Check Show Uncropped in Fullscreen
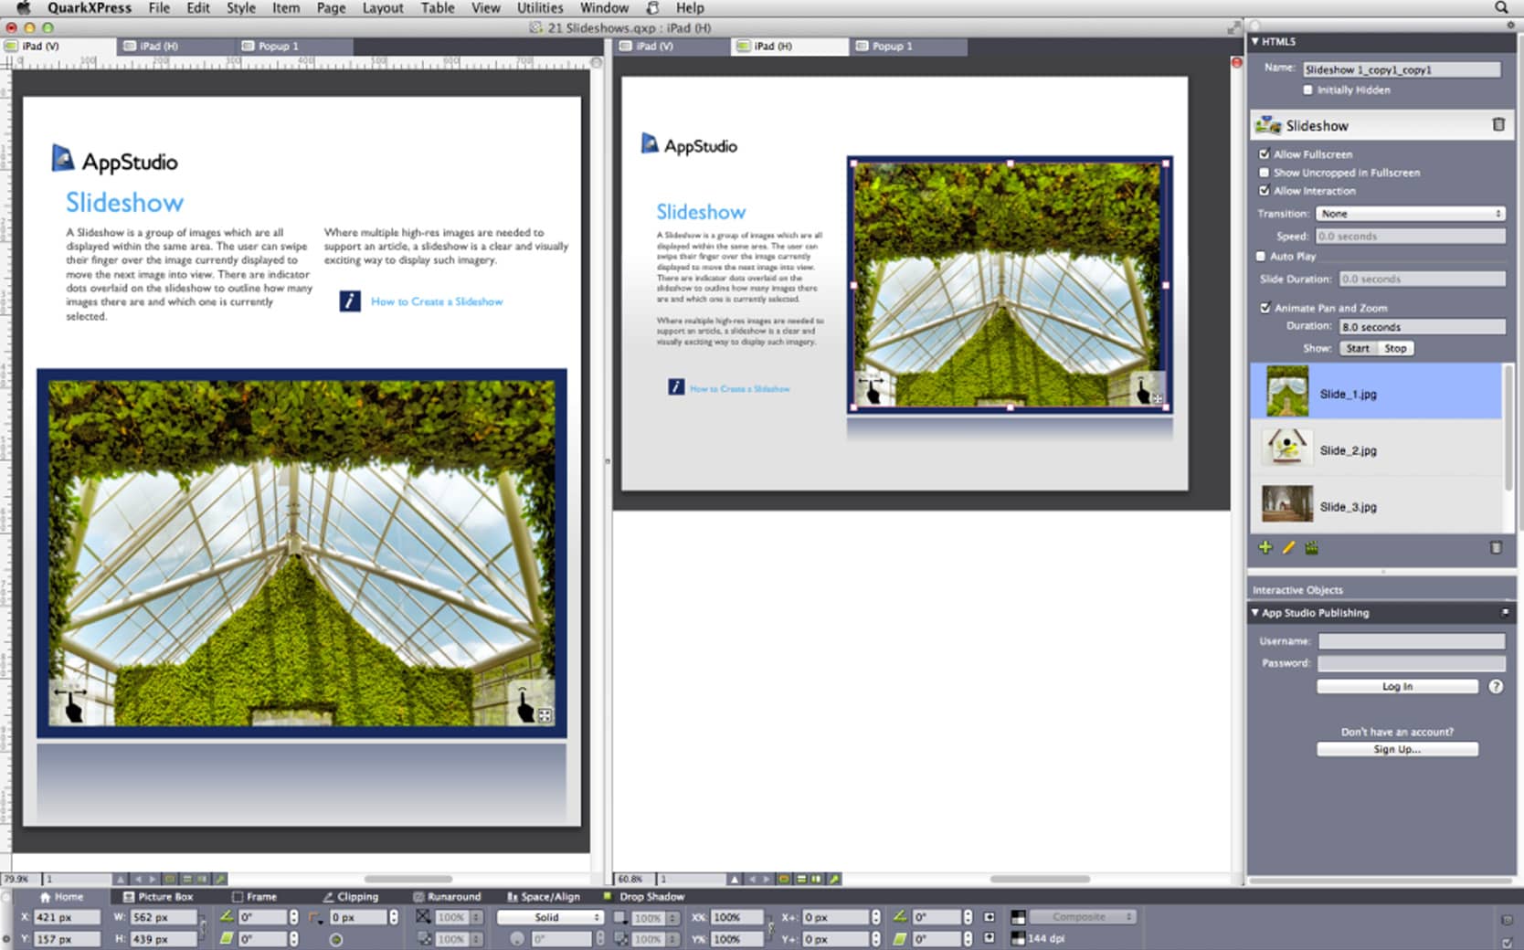The image size is (1524, 950). pyautogui.click(x=1264, y=172)
